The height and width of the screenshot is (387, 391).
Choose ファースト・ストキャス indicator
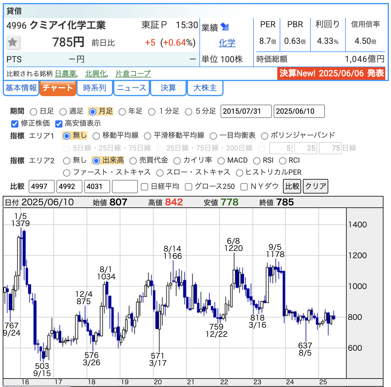click(x=66, y=173)
